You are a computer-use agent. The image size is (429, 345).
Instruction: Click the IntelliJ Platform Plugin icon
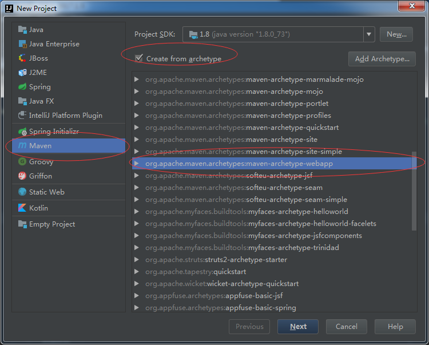(22, 115)
